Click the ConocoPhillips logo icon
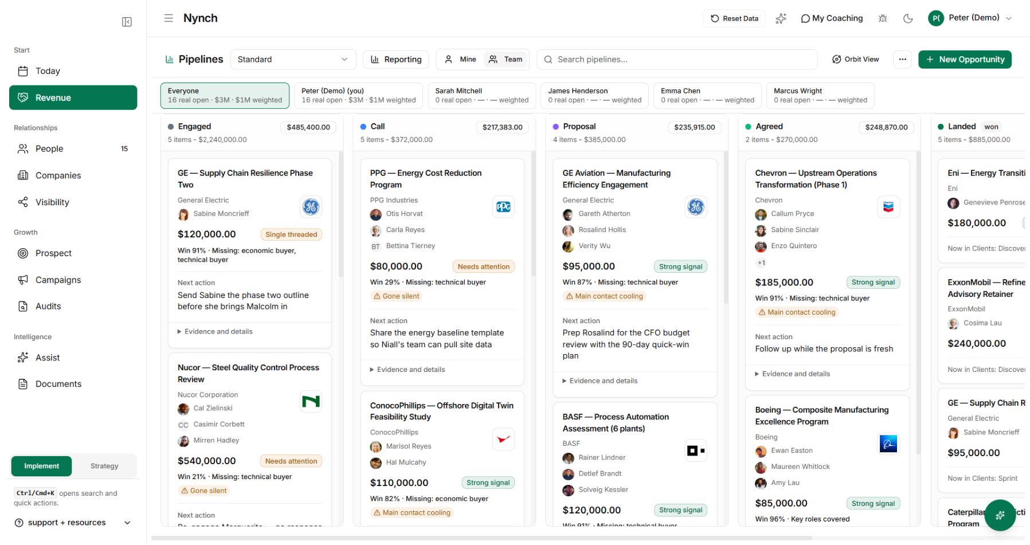 tap(503, 439)
